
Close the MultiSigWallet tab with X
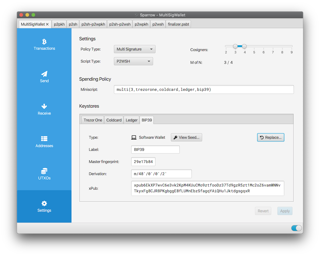point(47,24)
